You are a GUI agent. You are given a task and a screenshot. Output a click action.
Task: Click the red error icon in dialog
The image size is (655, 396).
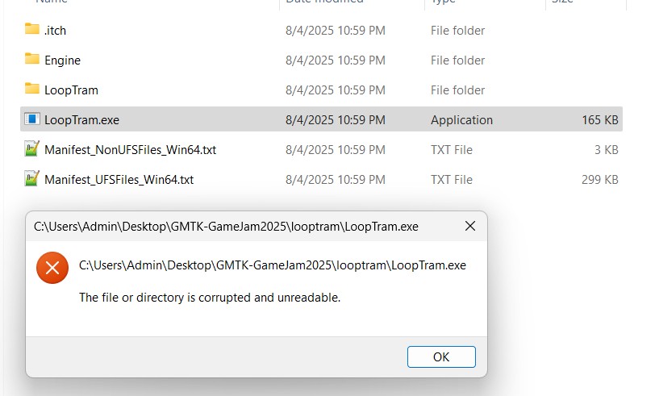click(x=52, y=267)
